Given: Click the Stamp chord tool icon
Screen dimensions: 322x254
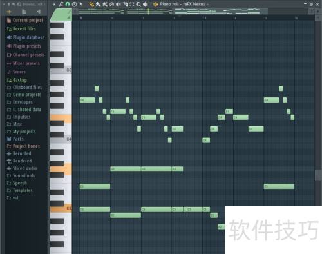Looking at the screenshot, I should pyautogui.click(x=74, y=4).
